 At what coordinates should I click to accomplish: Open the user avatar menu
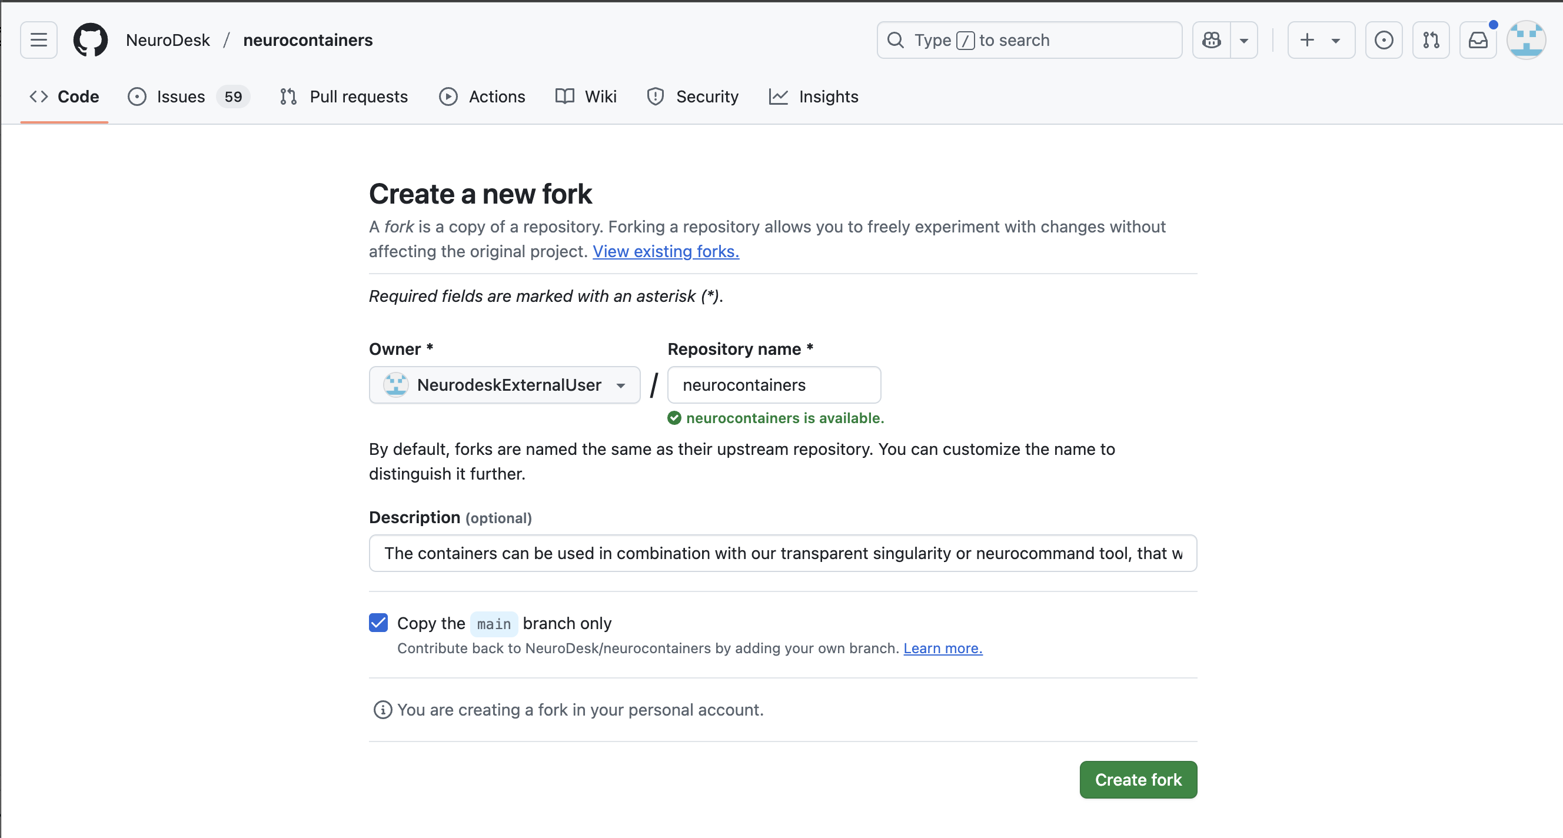tap(1526, 40)
